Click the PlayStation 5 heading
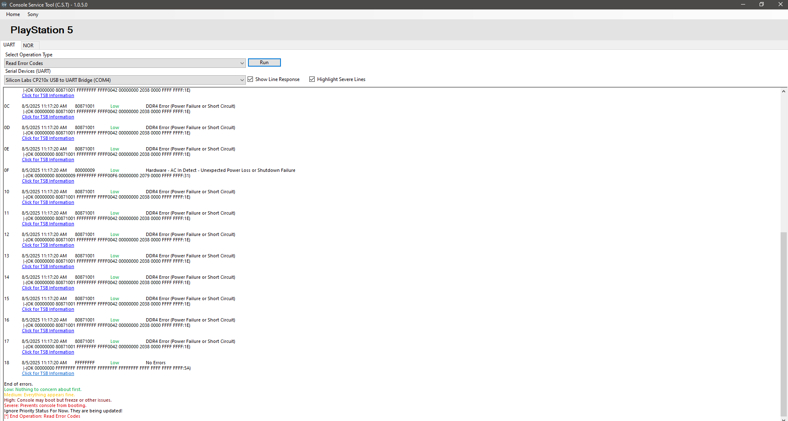The image size is (788, 421). click(42, 30)
